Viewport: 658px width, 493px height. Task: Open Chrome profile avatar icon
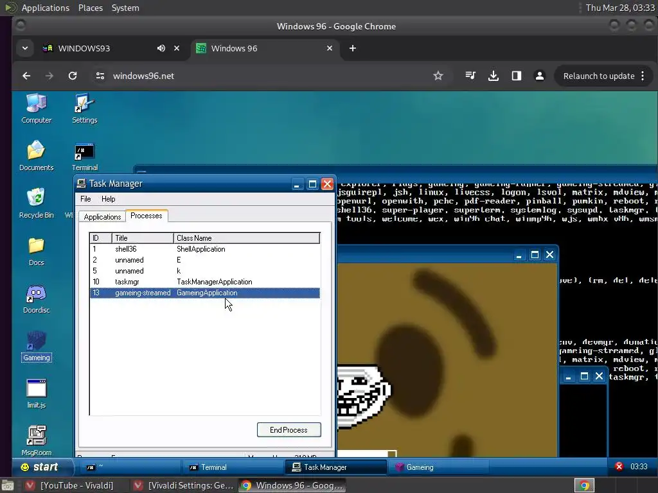pyautogui.click(x=540, y=76)
